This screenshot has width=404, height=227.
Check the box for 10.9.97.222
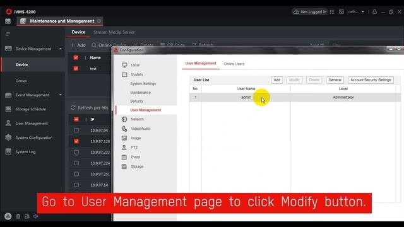(x=76, y=152)
